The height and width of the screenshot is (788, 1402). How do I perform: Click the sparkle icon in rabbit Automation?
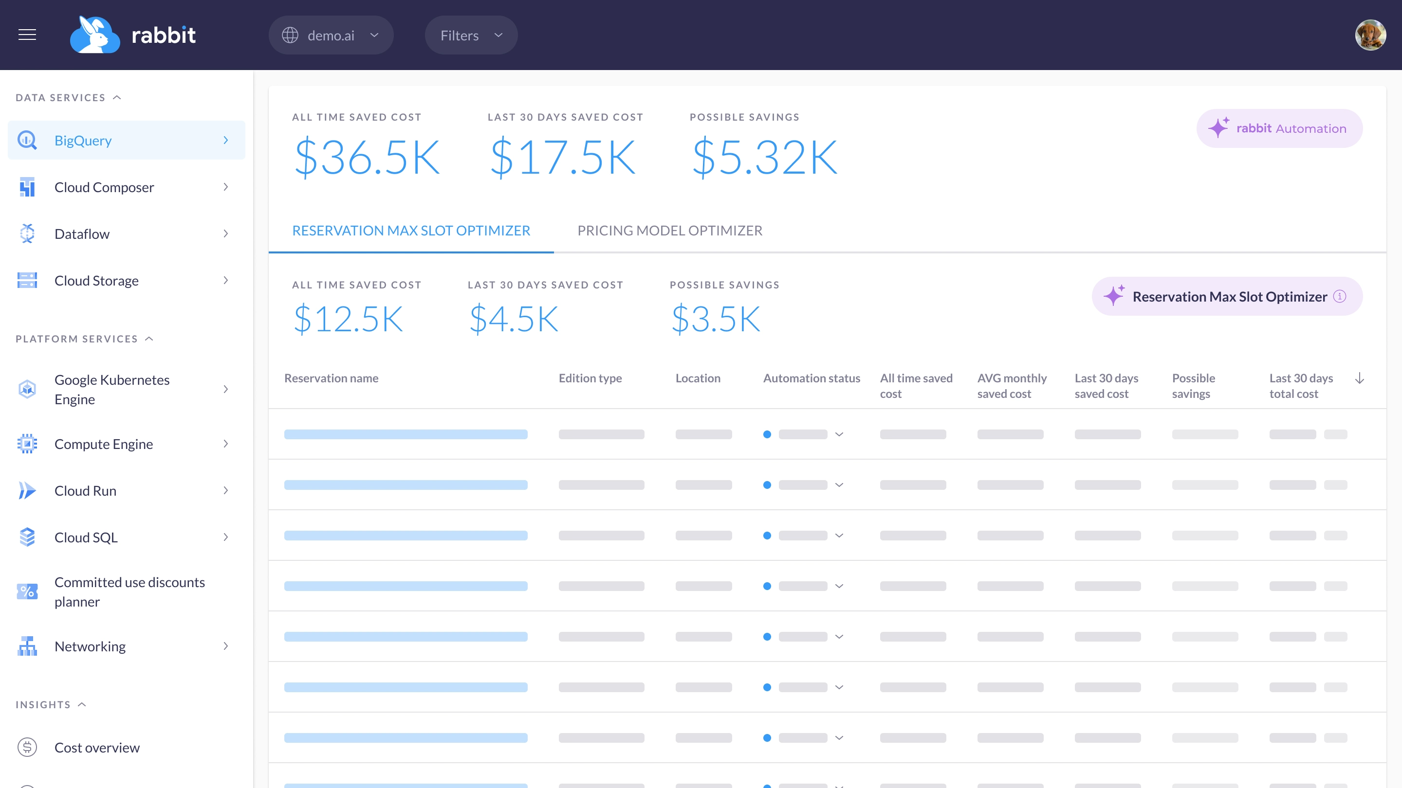1218,127
